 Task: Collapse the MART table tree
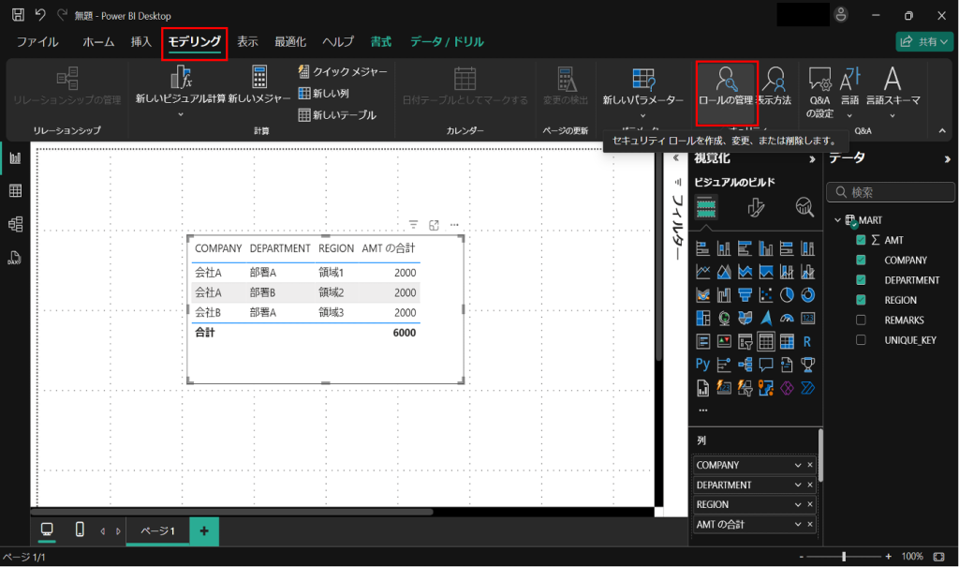pos(837,220)
